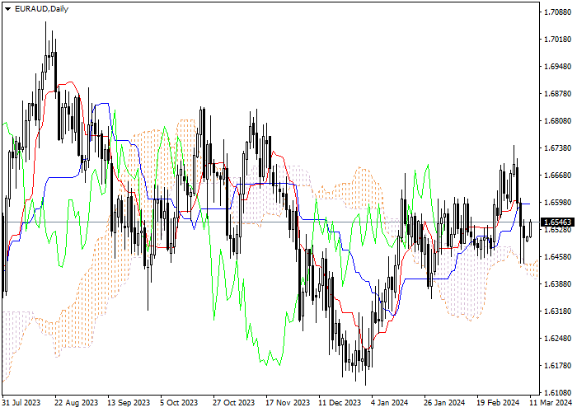Screen dimensions: 577x412
Task: Click the 1.68780 price axis label
Action: click(557, 94)
